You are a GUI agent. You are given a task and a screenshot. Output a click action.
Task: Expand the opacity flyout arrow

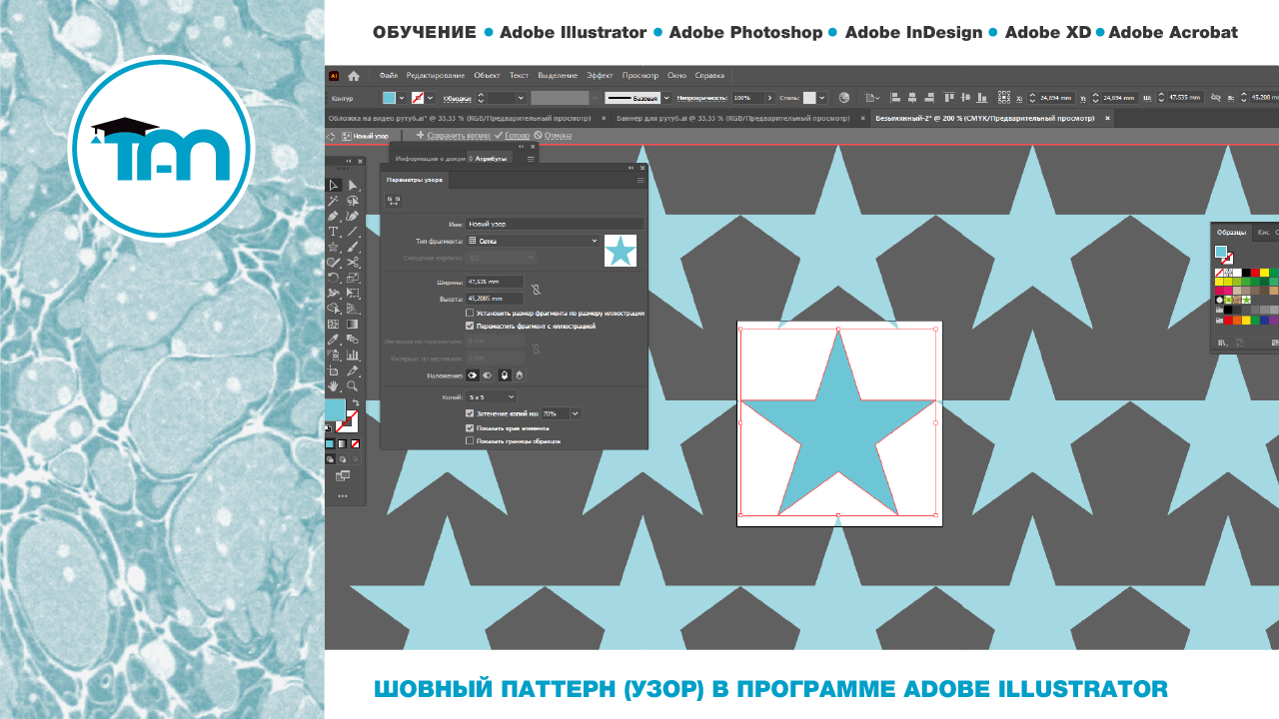click(769, 97)
